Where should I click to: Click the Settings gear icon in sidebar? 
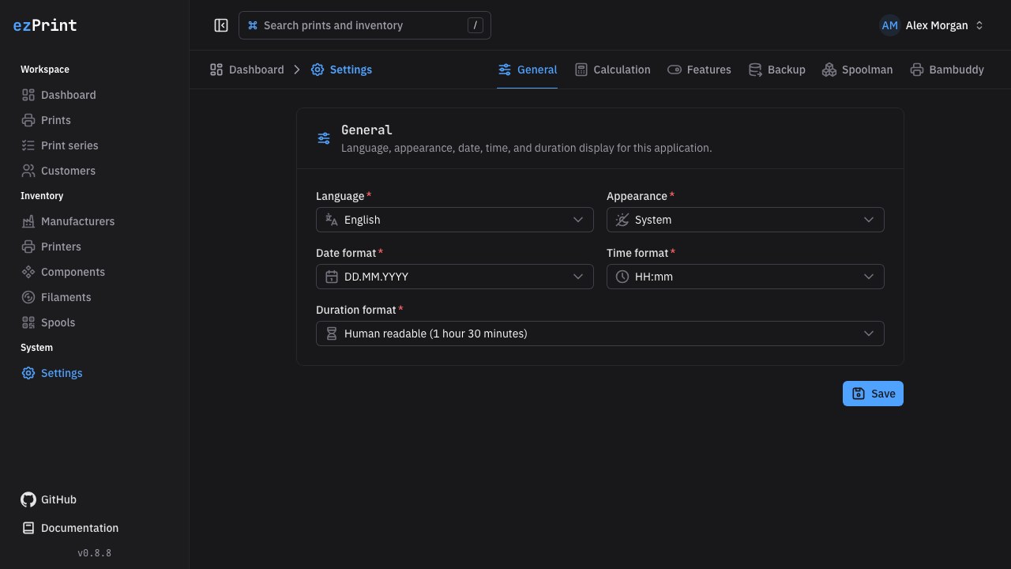[x=28, y=373]
